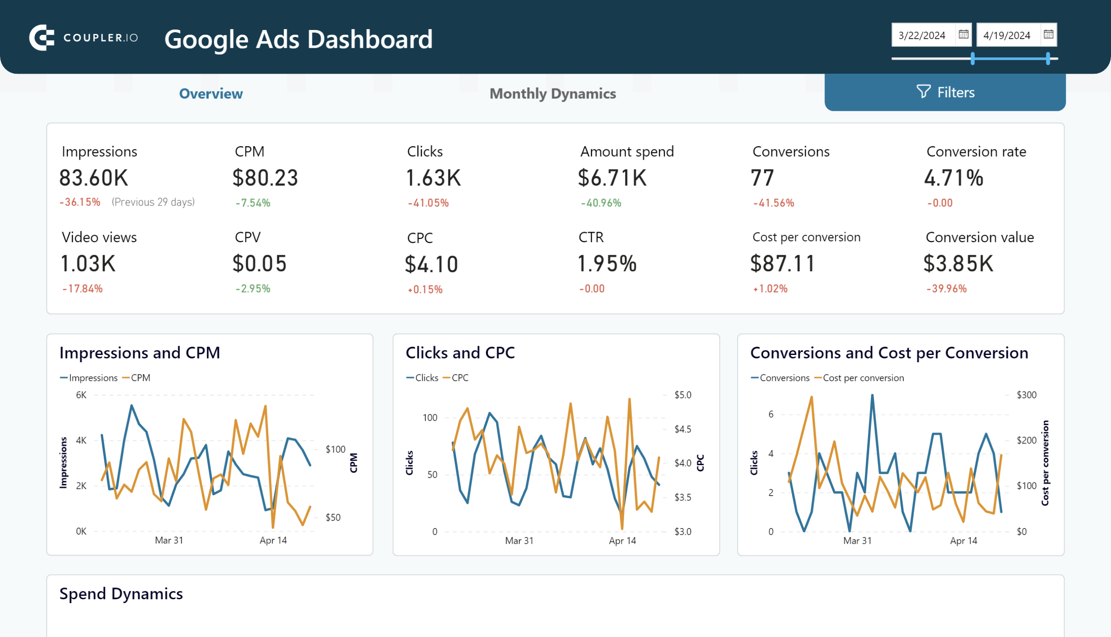Click the calendar icon for start date
The image size is (1111, 637).
click(963, 35)
